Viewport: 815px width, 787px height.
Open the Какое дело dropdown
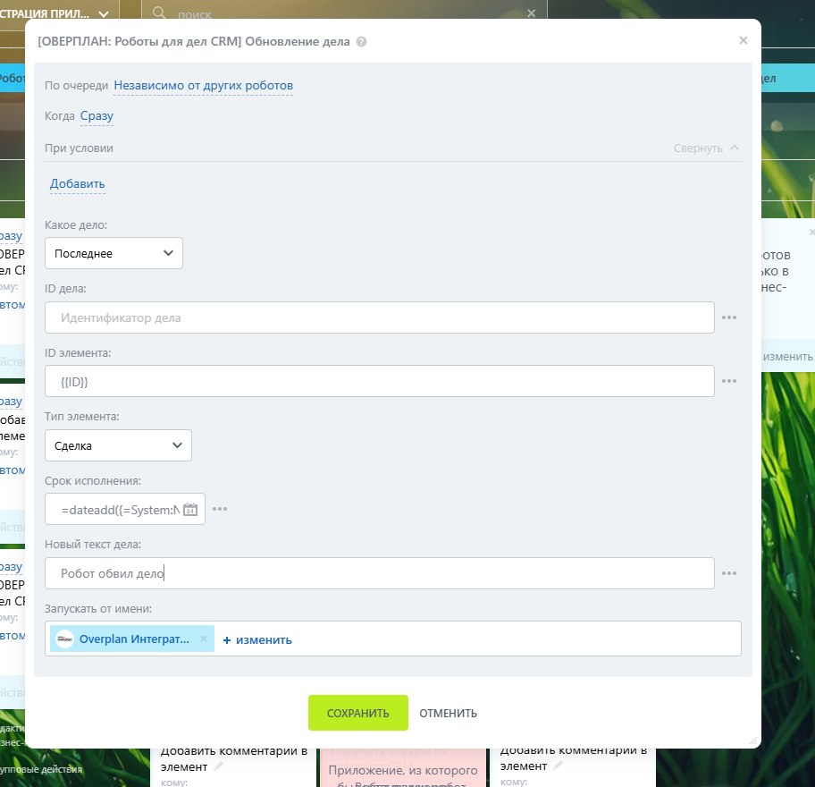tap(113, 253)
